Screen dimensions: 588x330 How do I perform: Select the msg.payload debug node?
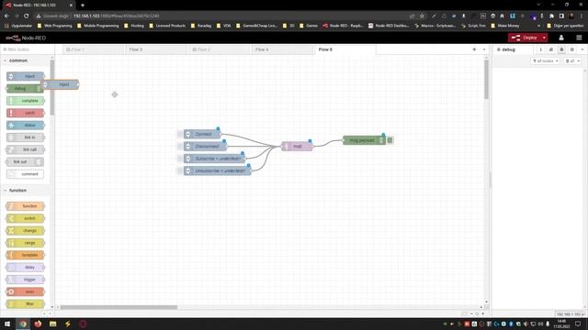365,140
